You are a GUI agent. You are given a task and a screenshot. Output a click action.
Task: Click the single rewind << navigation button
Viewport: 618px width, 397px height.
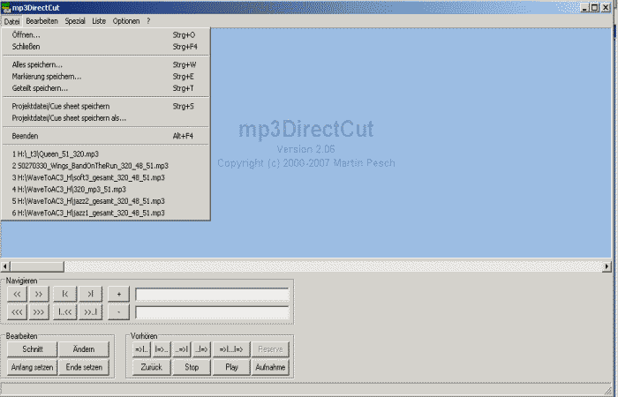16,294
